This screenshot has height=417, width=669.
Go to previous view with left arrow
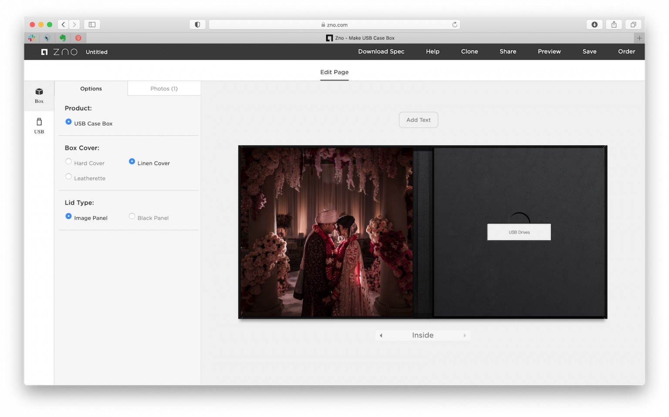(381, 336)
